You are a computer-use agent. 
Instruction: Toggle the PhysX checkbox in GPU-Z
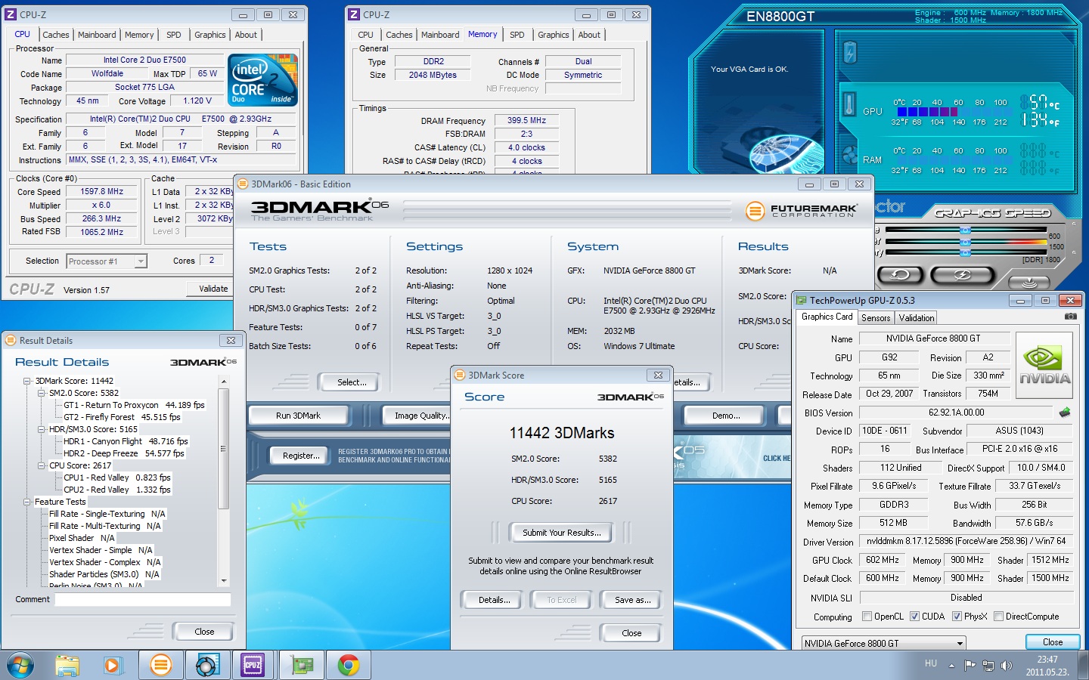(x=957, y=617)
